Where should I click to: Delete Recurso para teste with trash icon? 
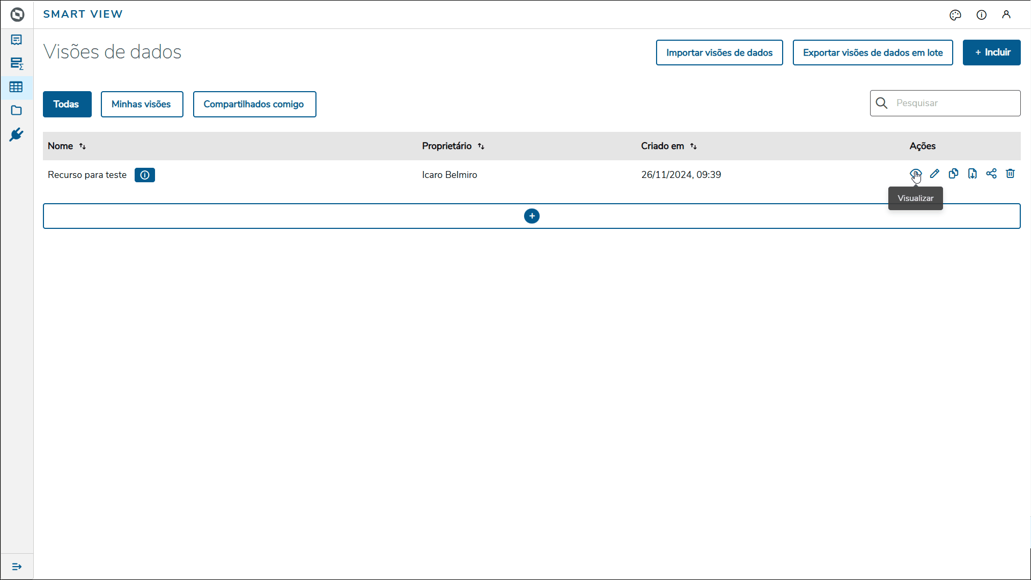point(1010,174)
